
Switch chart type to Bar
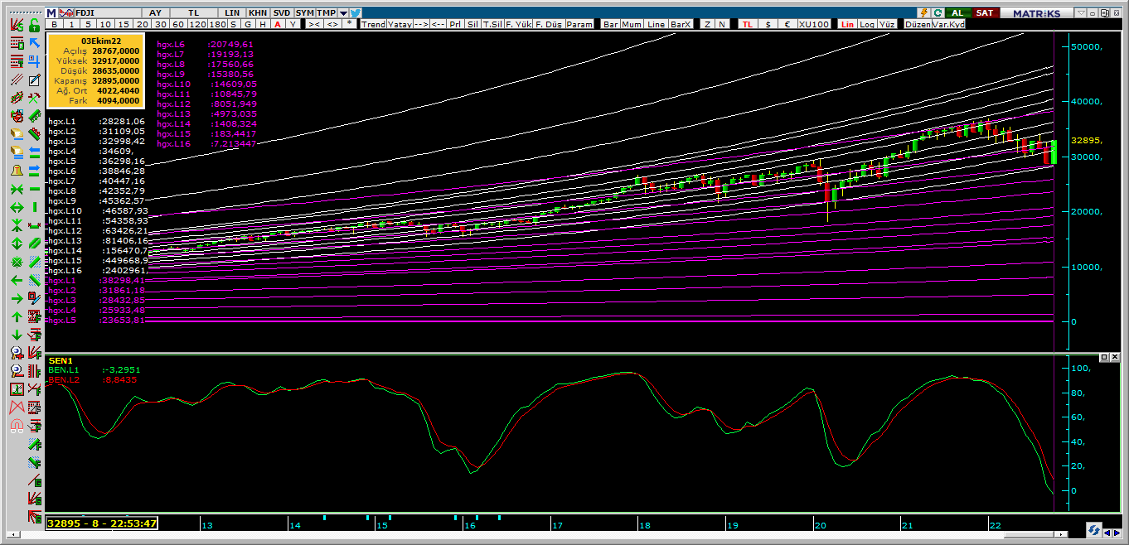[610, 24]
